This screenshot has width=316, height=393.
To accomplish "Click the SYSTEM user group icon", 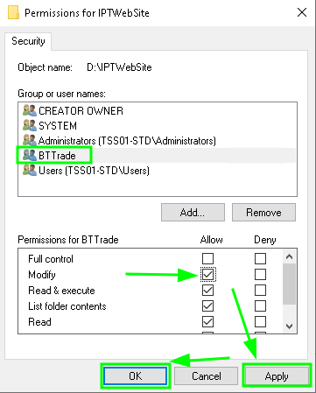I will (30, 126).
